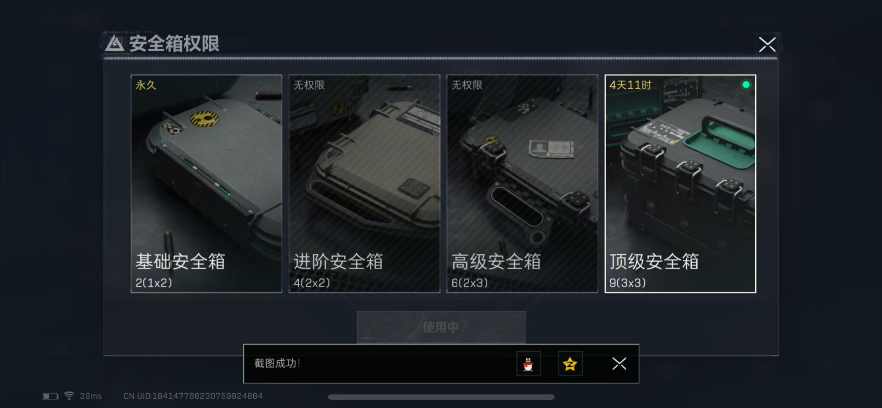Click the 4天11时 remaining time label
Viewport: 882px width, 408px height.
pyautogui.click(x=630, y=85)
